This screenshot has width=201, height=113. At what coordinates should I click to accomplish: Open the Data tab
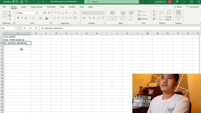click(x=62, y=7)
